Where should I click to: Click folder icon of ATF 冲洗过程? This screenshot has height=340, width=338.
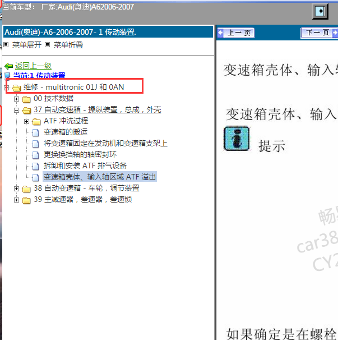pos(36,121)
